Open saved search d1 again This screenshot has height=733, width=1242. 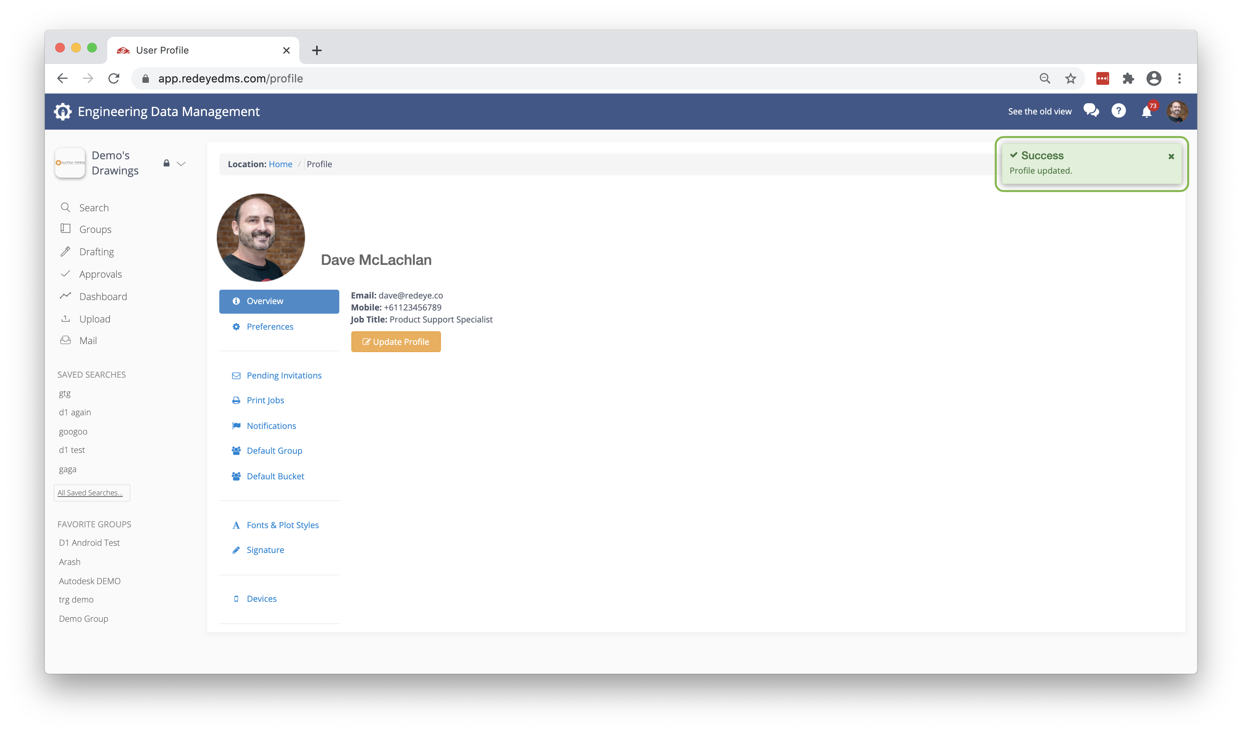click(74, 412)
